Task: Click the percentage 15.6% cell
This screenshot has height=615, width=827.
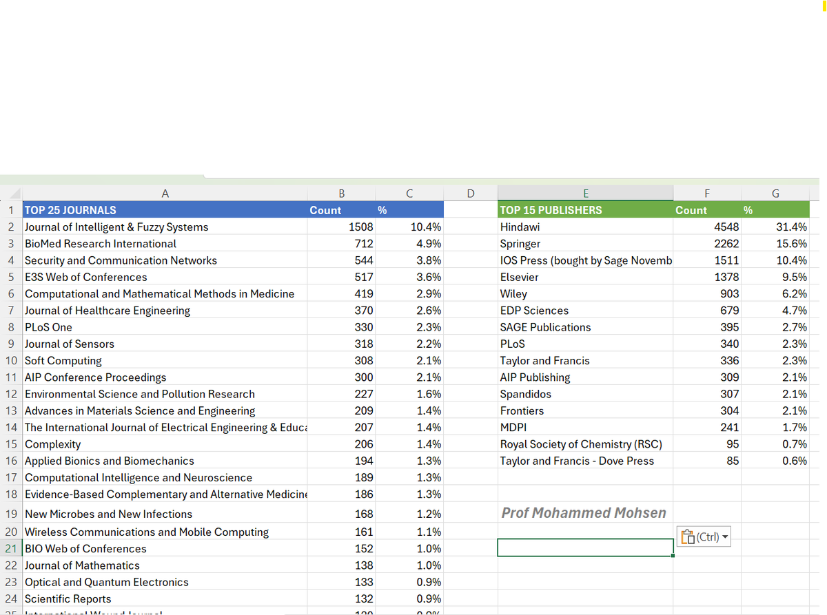Action: pos(775,243)
